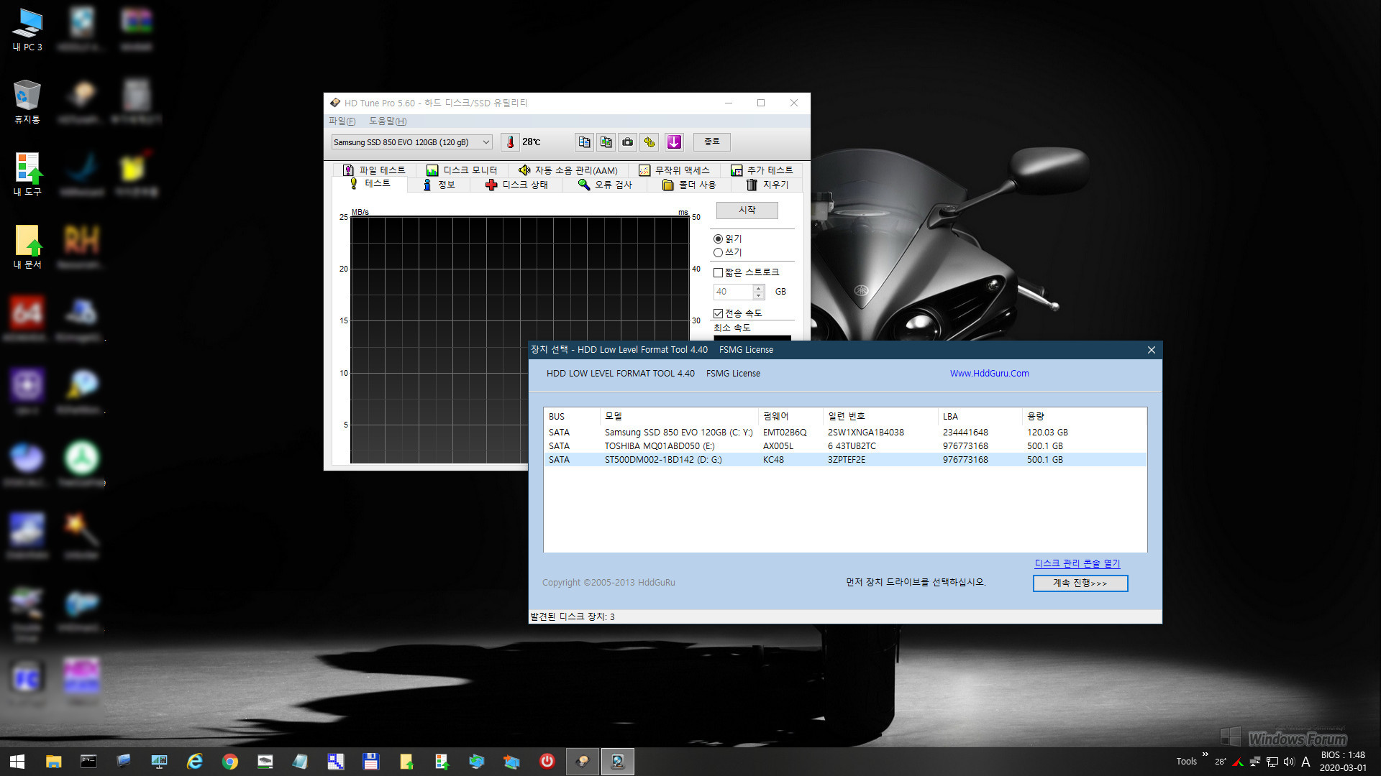Open the 내 문서 desktop icon
The image size is (1381, 776).
click(27, 247)
